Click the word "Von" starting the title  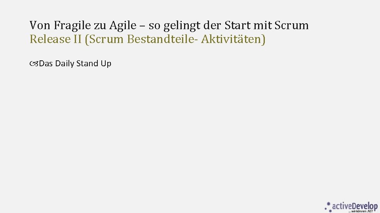[40, 26]
